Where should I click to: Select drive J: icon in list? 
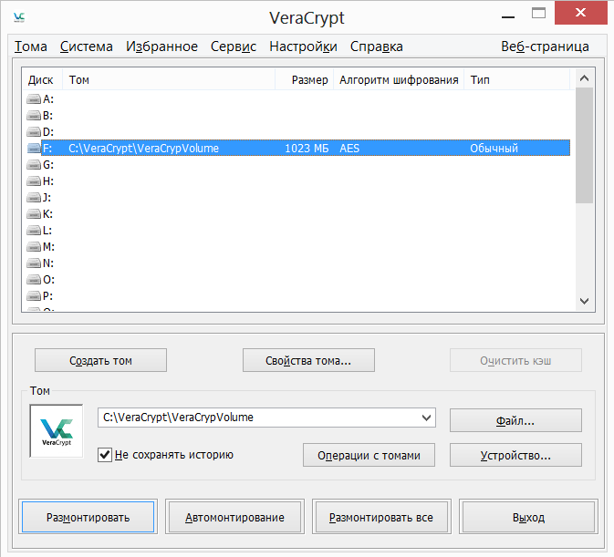click(34, 198)
